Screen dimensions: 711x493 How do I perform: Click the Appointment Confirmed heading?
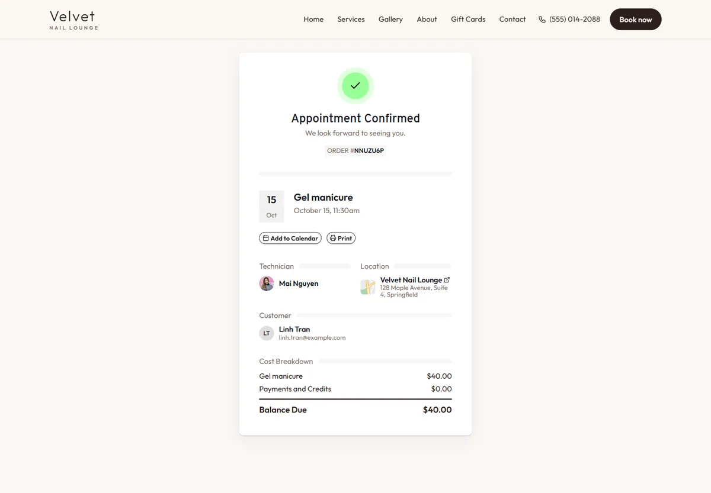pyautogui.click(x=355, y=118)
